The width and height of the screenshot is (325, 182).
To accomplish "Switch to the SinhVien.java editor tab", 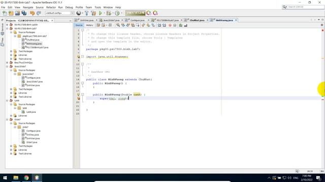I will click(x=87, y=20).
